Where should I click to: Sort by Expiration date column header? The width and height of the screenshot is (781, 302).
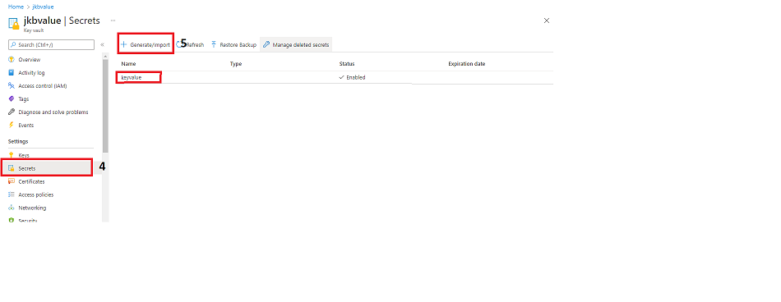pyautogui.click(x=467, y=64)
